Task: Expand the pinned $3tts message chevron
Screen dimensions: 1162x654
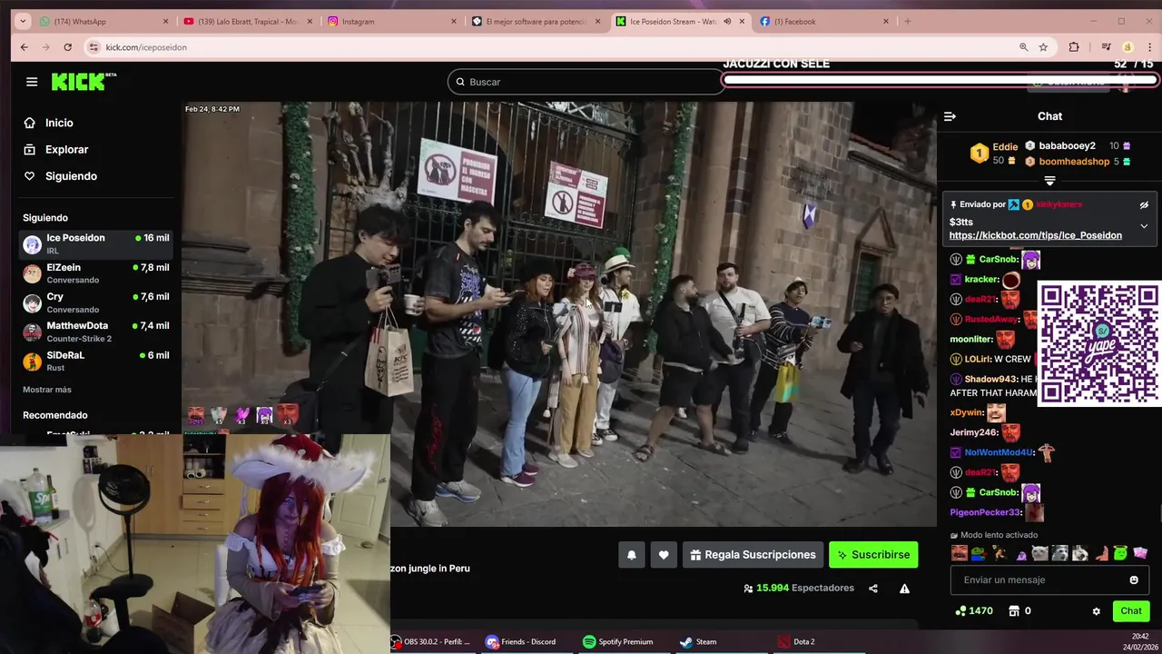Action: pyautogui.click(x=1144, y=226)
